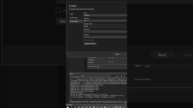Open Windows taskbar search
The height and width of the screenshot is (108, 193).
(71, 107)
